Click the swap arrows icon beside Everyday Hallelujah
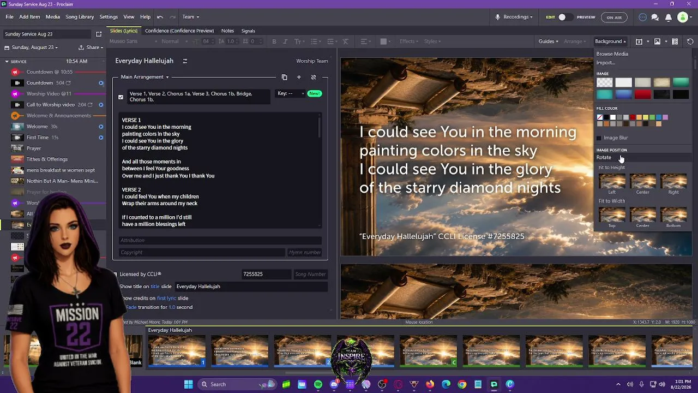 point(185,61)
